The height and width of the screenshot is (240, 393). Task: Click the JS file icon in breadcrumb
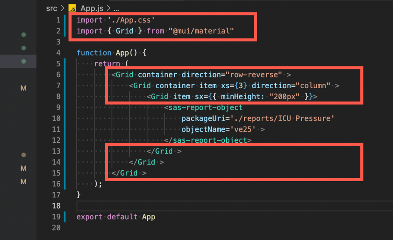pyautogui.click(x=72, y=8)
